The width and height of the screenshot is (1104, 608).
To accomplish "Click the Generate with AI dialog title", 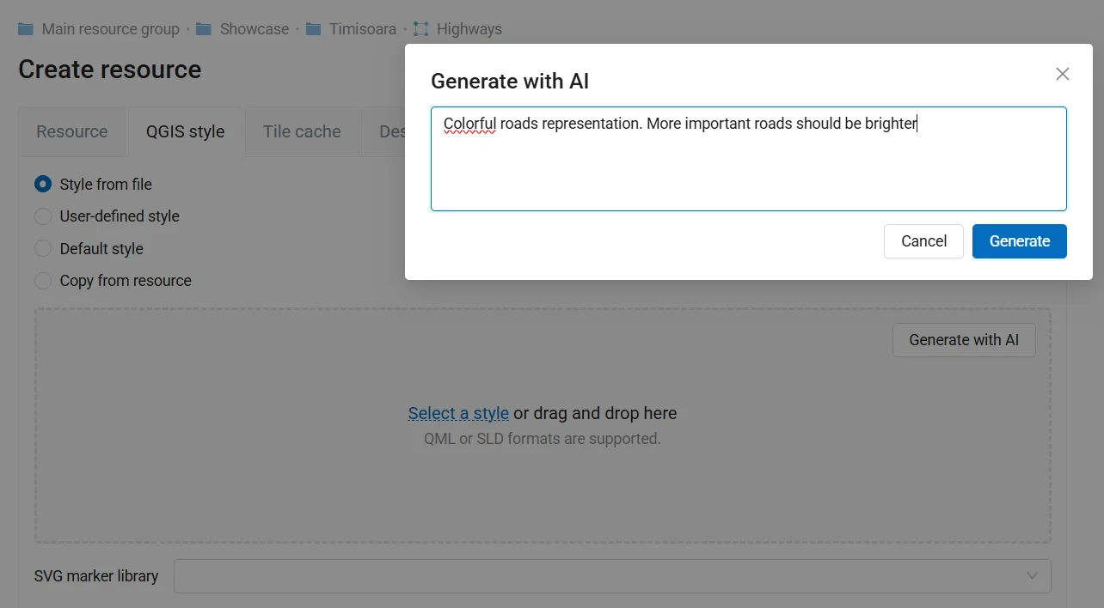I will tap(510, 82).
